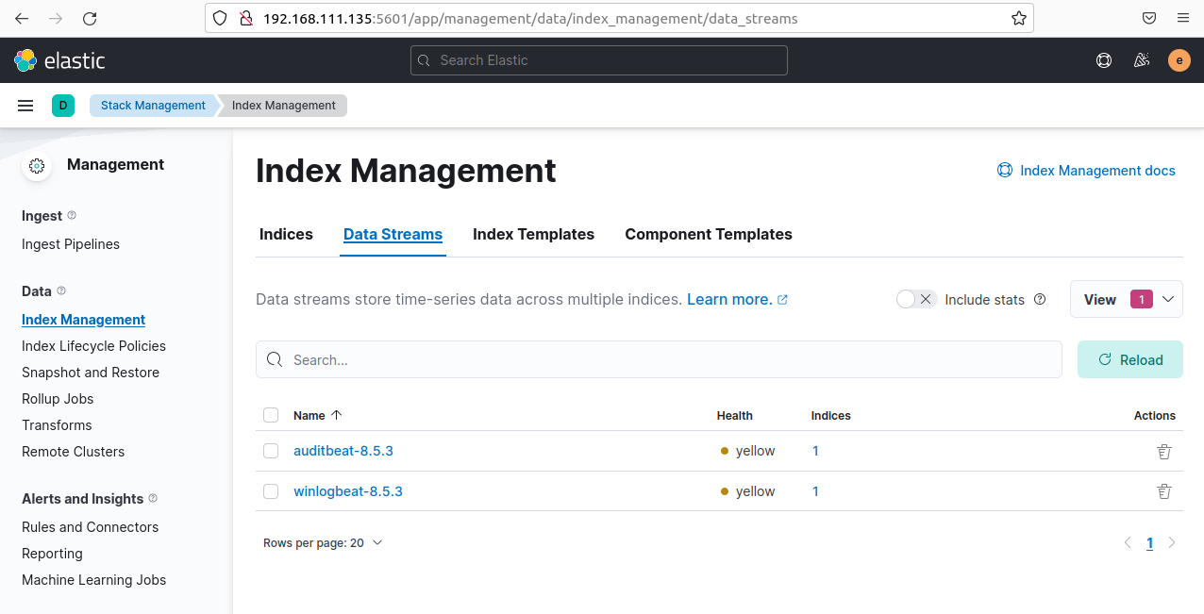This screenshot has height=614, width=1204.
Task: Go to next results page arrow
Action: tap(1172, 543)
